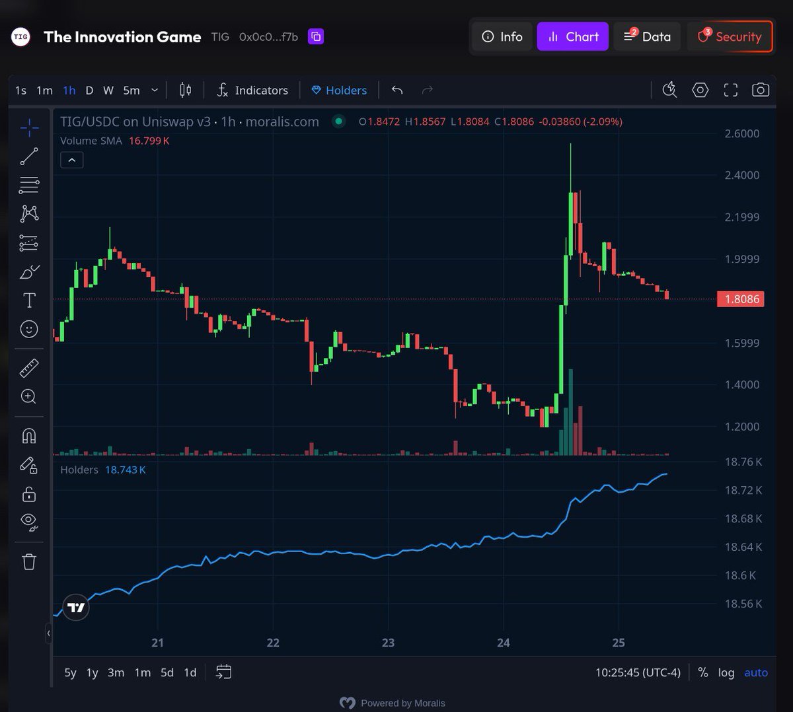Set date range to 5d
This screenshot has width=793, height=712.
[167, 672]
